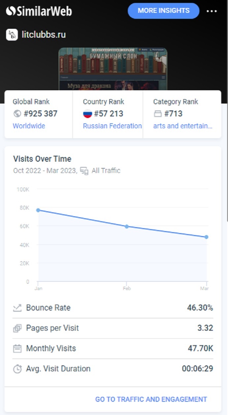
Task: Click the Monthly Visits calendar icon
Action: 17,349
